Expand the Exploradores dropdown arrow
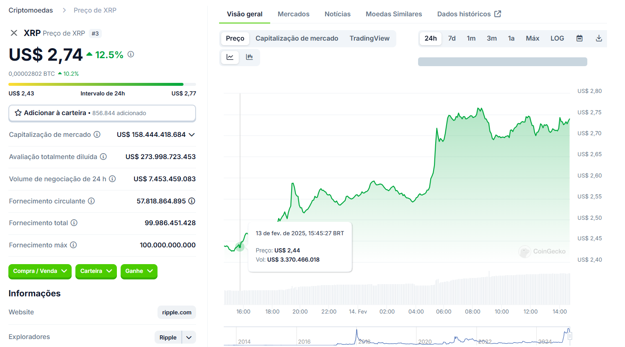 (189, 337)
